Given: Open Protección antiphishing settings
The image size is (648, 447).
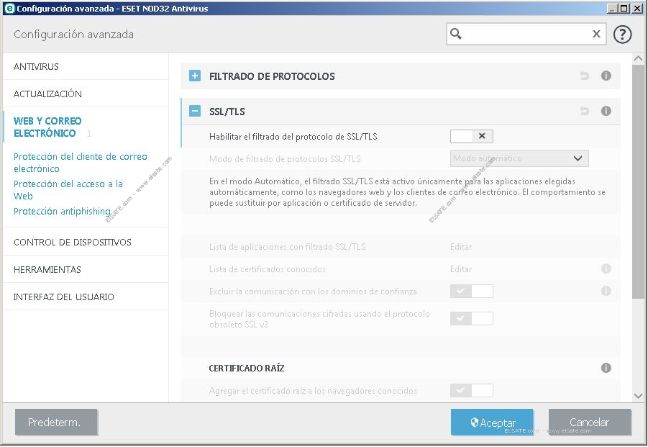Looking at the screenshot, I should [x=62, y=212].
